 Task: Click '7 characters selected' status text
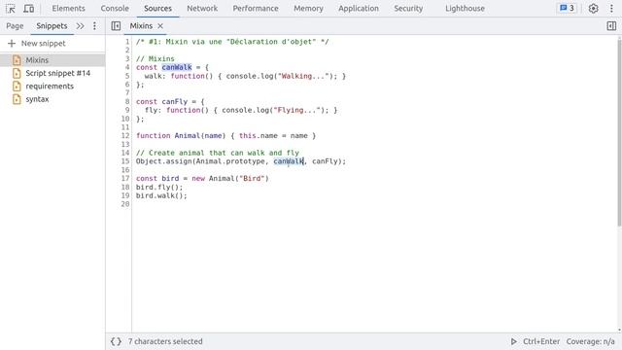tap(165, 341)
